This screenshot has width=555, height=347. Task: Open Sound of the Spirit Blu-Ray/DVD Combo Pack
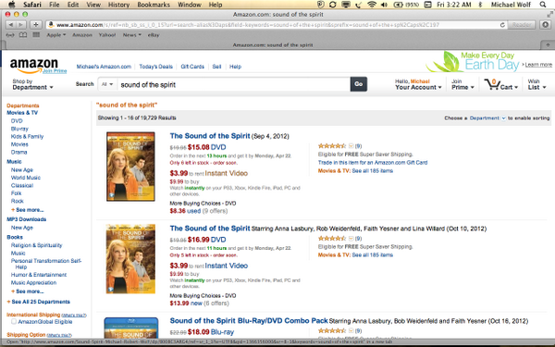249,321
